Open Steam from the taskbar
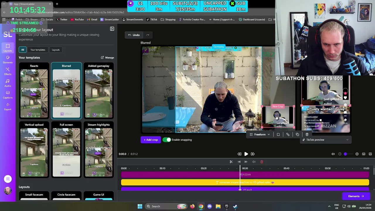This screenshot has width=375, height=211. (235, 206)
